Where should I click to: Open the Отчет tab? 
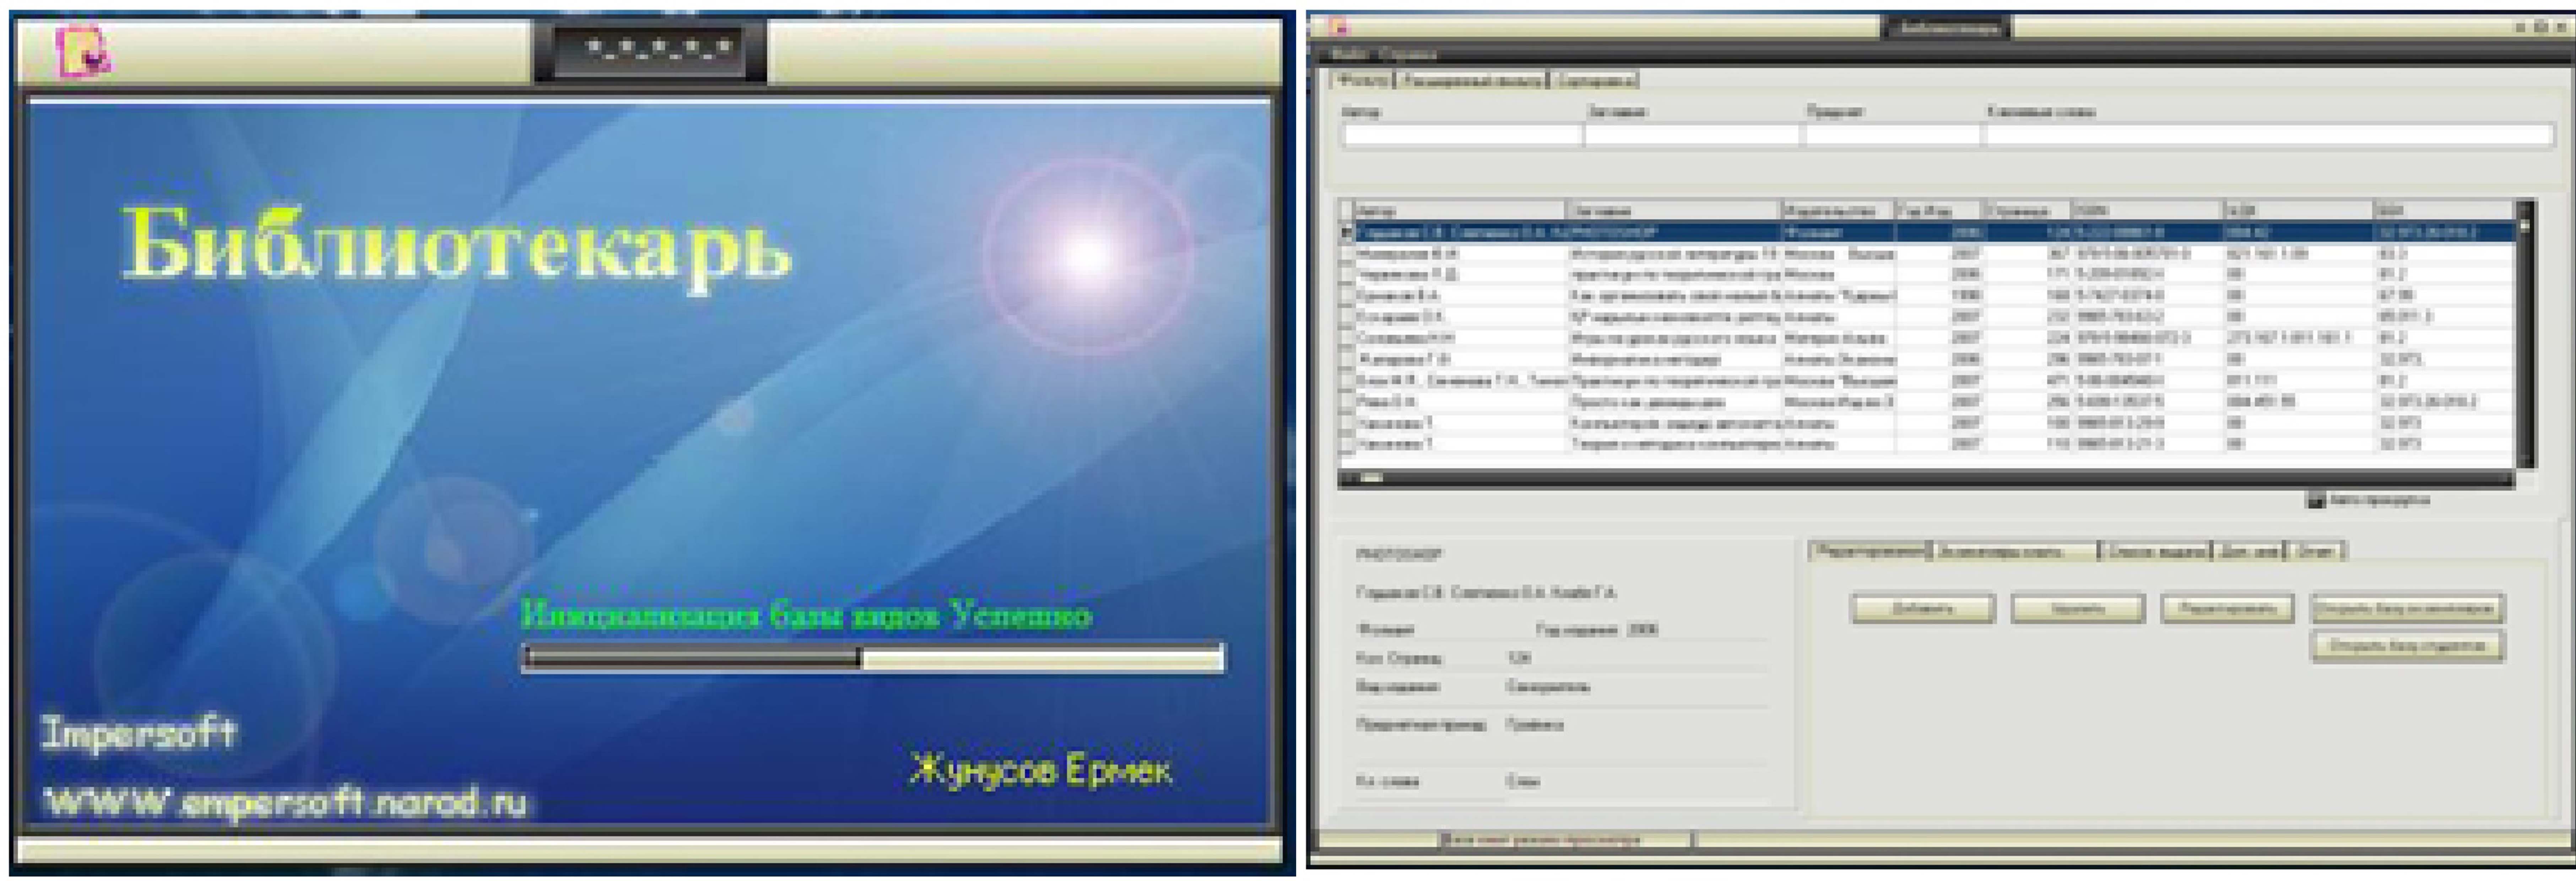[2315, 551]
